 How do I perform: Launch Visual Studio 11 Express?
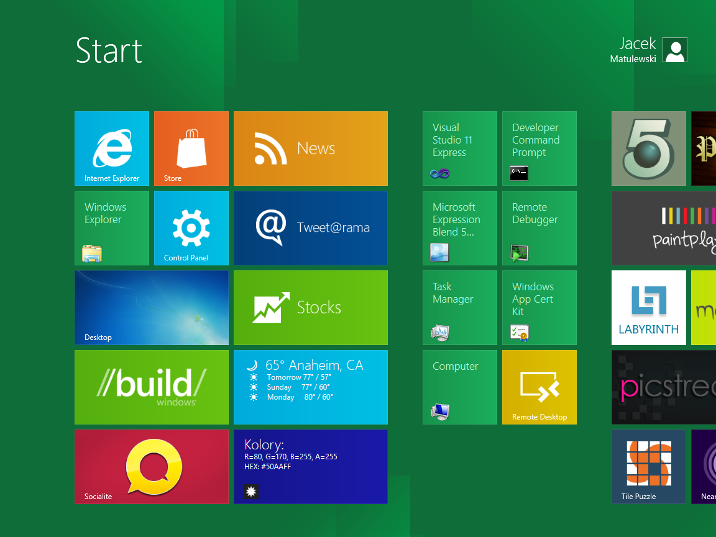460,149
